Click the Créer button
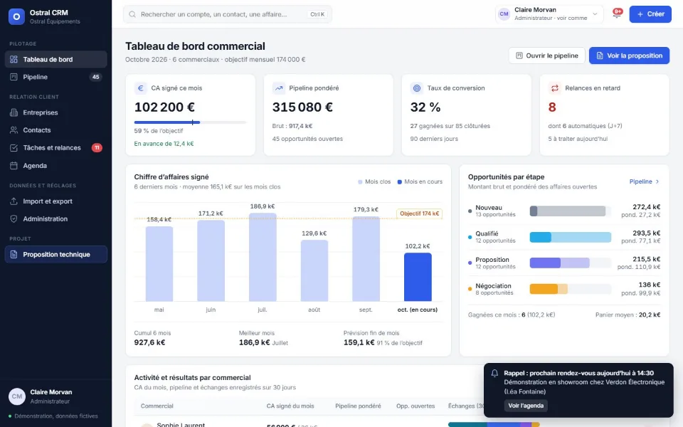683x427 pixels. 650,14
